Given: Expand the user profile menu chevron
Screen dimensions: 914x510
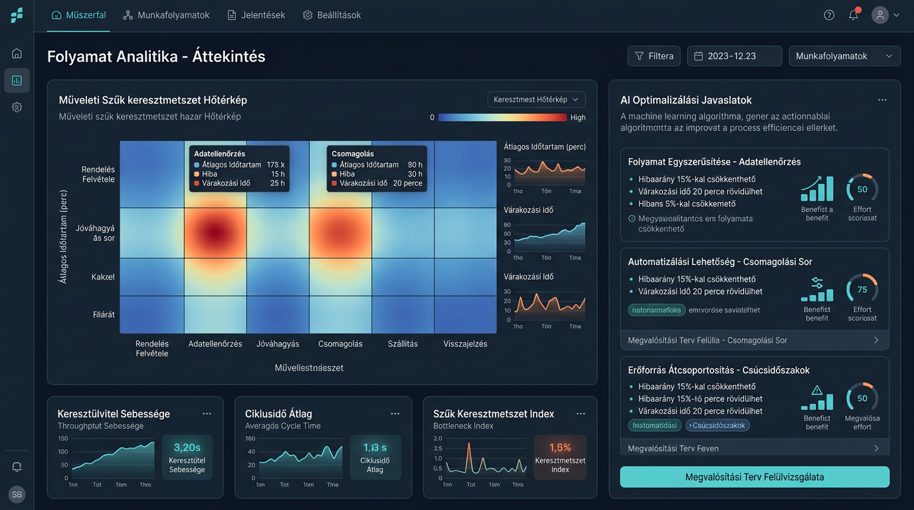Looking at the screenshot, I should [897, 15].
